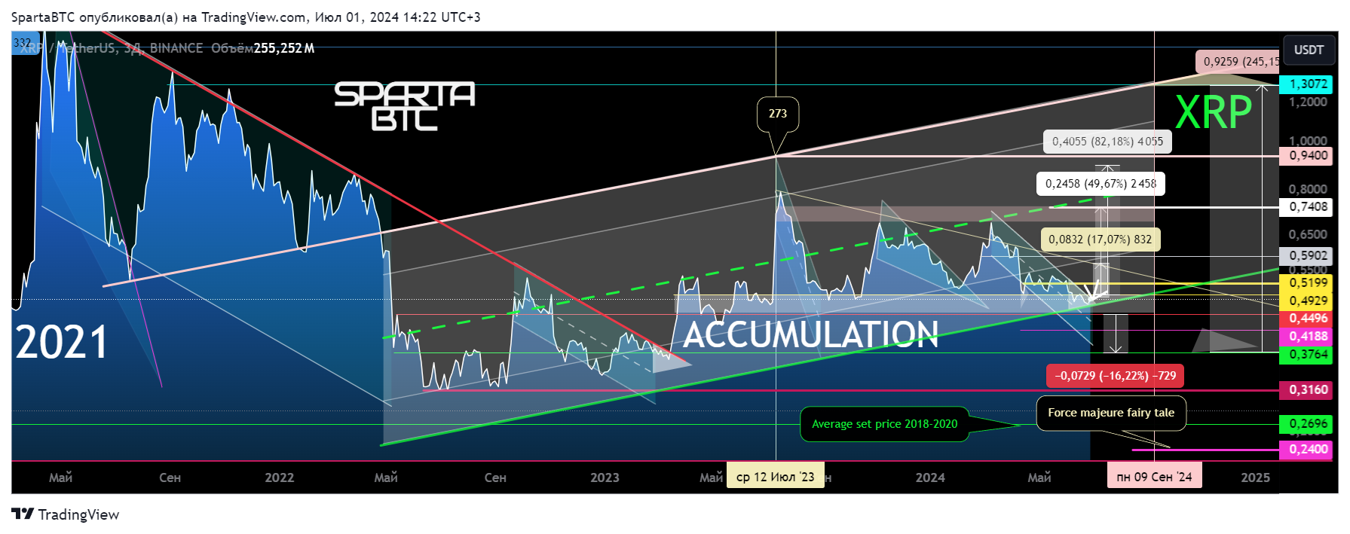1350x534 pixels.
Task: Select the white 0,7408 price label
Action: coord(1306,206)
